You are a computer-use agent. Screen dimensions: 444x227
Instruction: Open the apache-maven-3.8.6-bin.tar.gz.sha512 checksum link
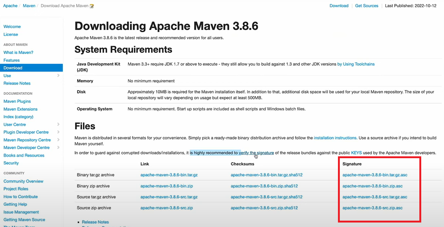point(266,175)
